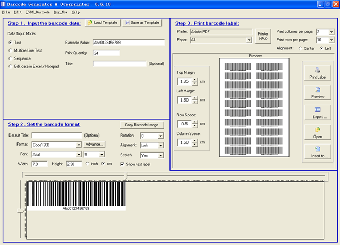
Task: Open the Stretch dropdown
Action: point(160,155)
